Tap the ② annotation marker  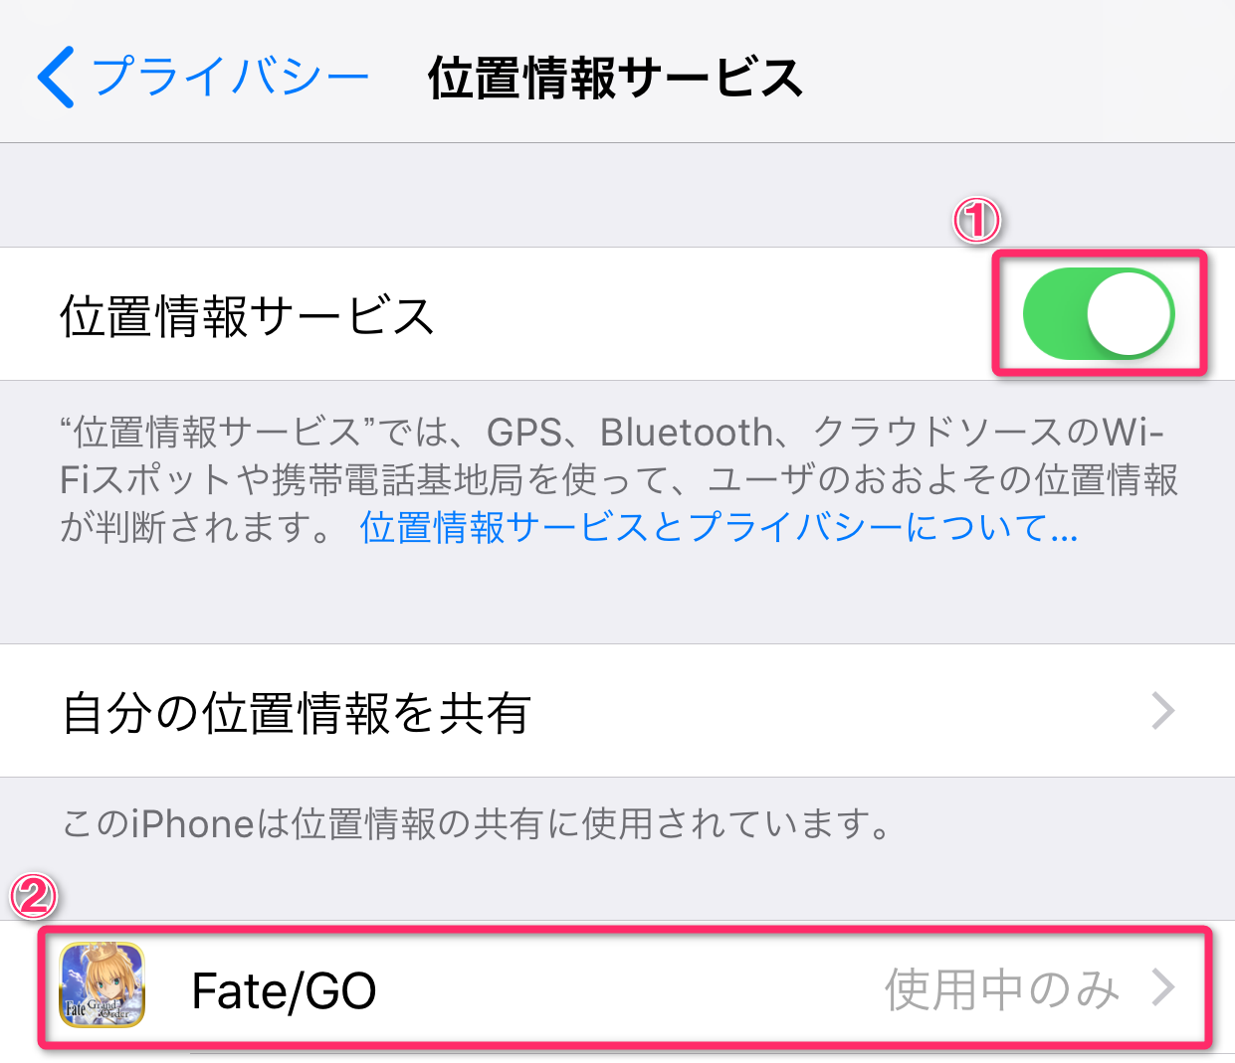tap(32, 897)
